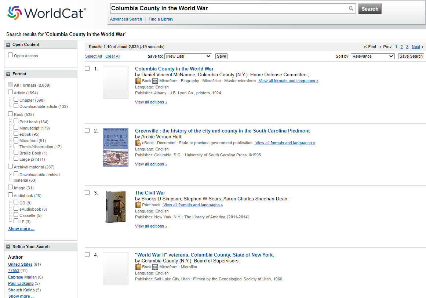Click print book icon on The Civil War result
This screenshot has width=426, height=298.
tap(138, 205)
